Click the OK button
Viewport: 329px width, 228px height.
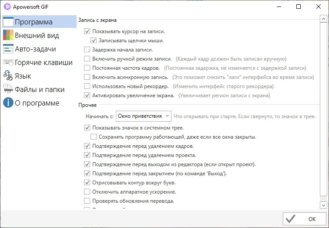point(305,219)
